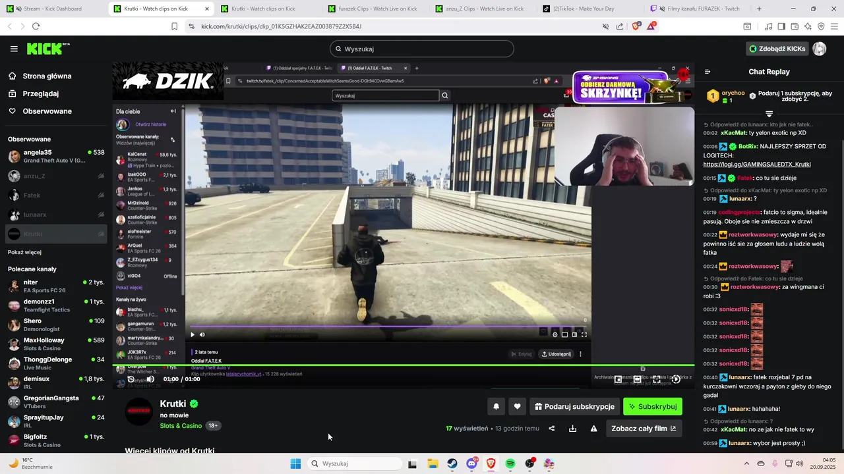Open lunaarx followed channel
The image size is (844, 474).
56,215
